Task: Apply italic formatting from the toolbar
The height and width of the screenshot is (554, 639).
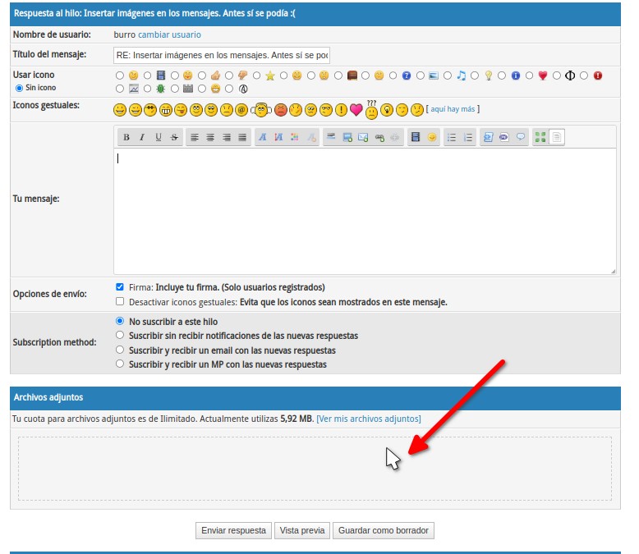Action: tap(142, 138)
